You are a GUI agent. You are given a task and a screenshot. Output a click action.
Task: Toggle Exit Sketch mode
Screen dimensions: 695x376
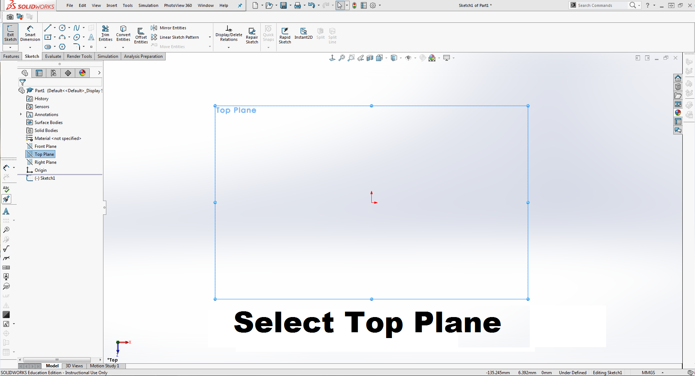(x=10, y=33)
